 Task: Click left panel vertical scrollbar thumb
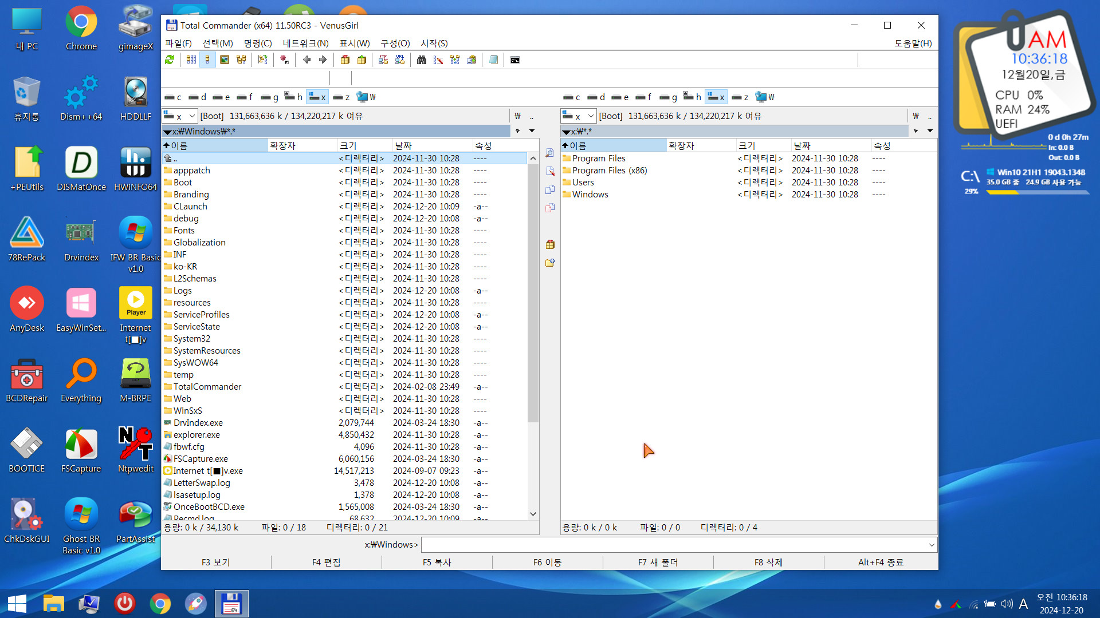pyautogui.click(x=533, y=293)
